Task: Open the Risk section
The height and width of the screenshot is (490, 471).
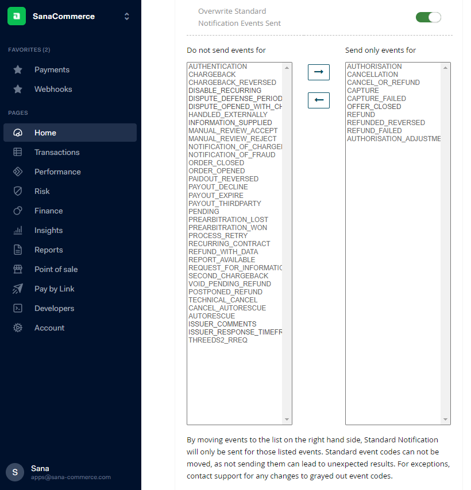Action: (x=42, y=191)
